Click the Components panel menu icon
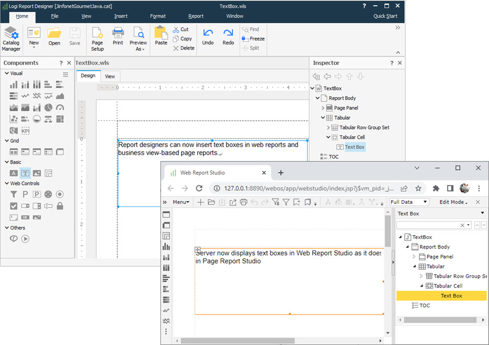Screen dimensions: 489x345 pyautogui.click(x=65, y=74)
